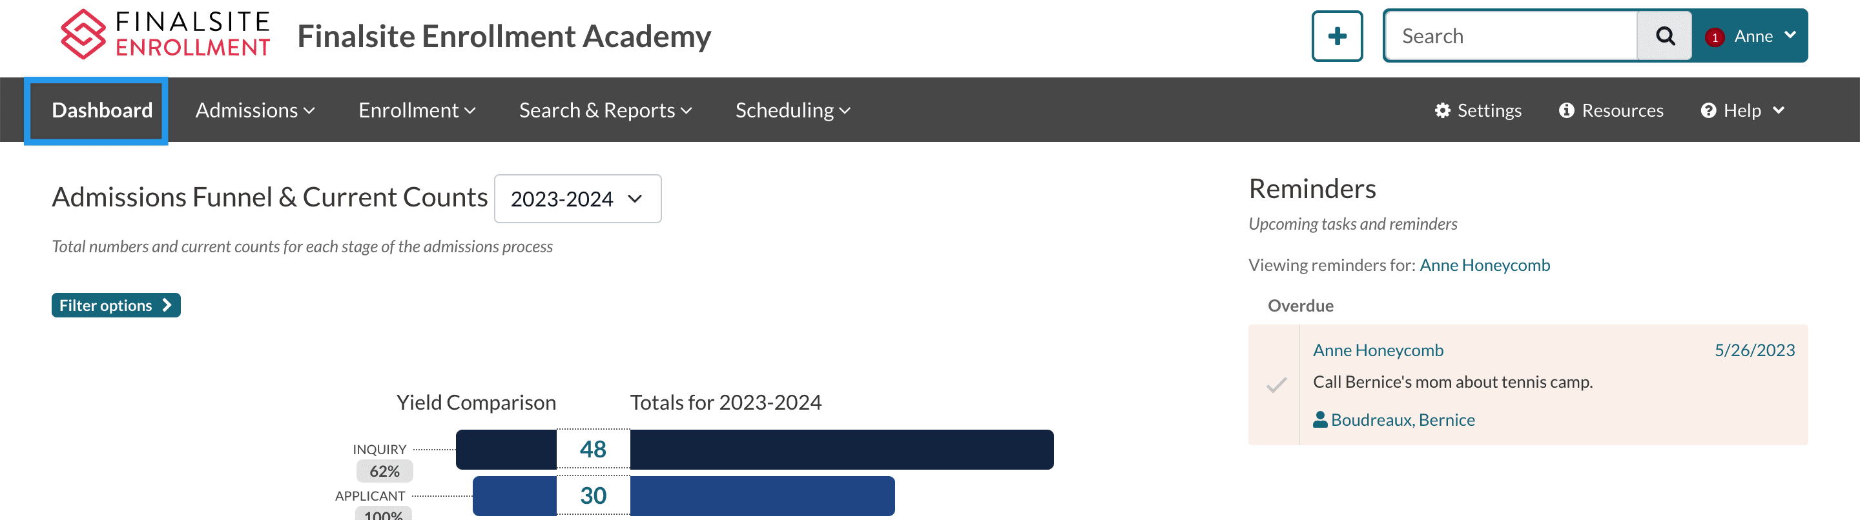Image resolution: width=1860 pixels, height=520 pixels.
Task: Mark the tennis camp reminder complete
Action: coord(1276,385)
